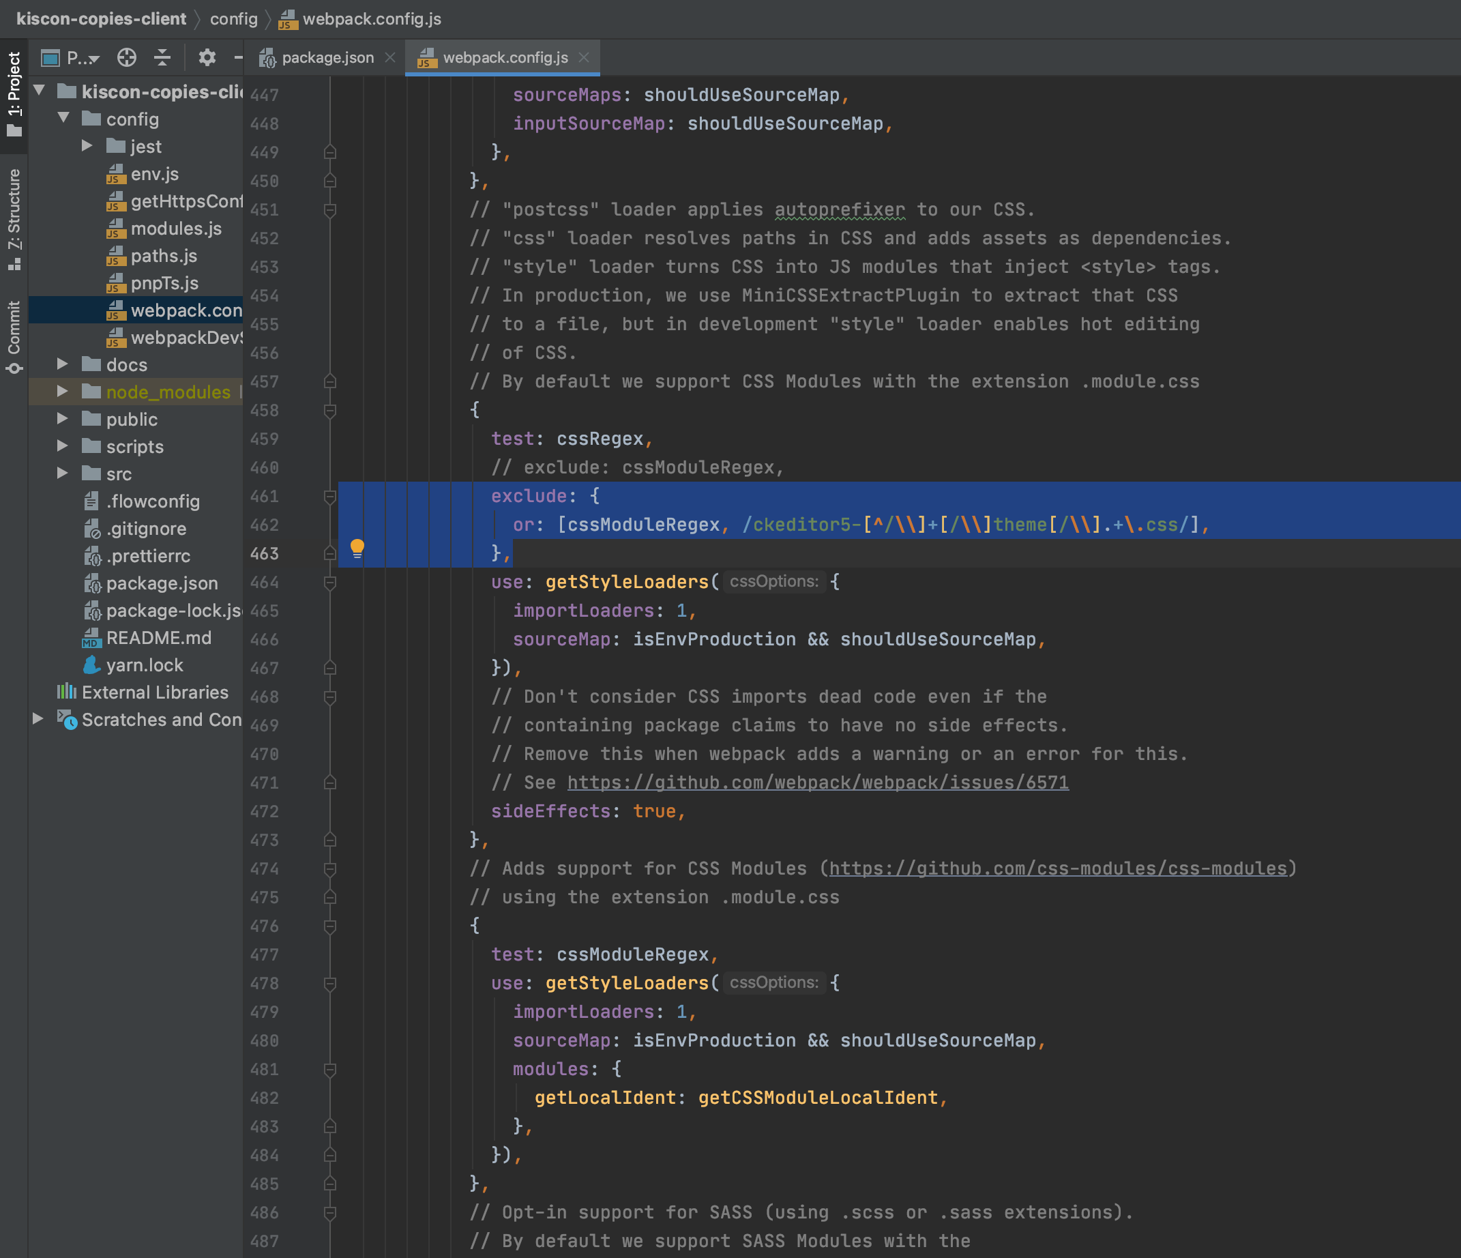Open the css-modules GitHub link
The width and height of the screenshot is (1461, 1258).
(x=1057, y=868)
